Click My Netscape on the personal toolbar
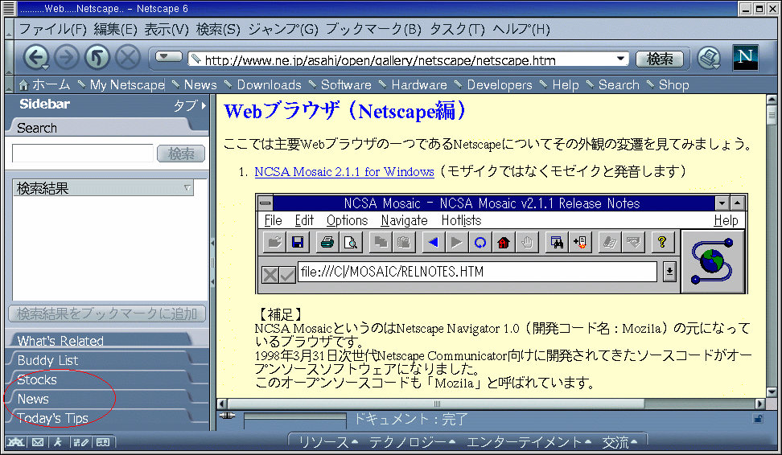782x455 pixels. [121, 84]
